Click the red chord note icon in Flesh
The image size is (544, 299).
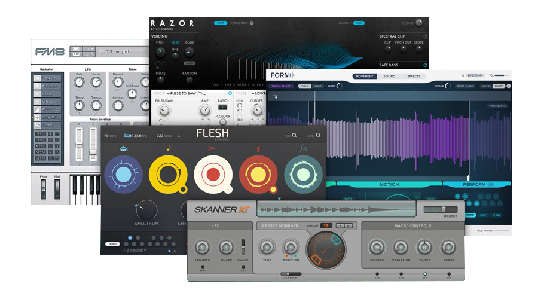(x=258, y=148)
